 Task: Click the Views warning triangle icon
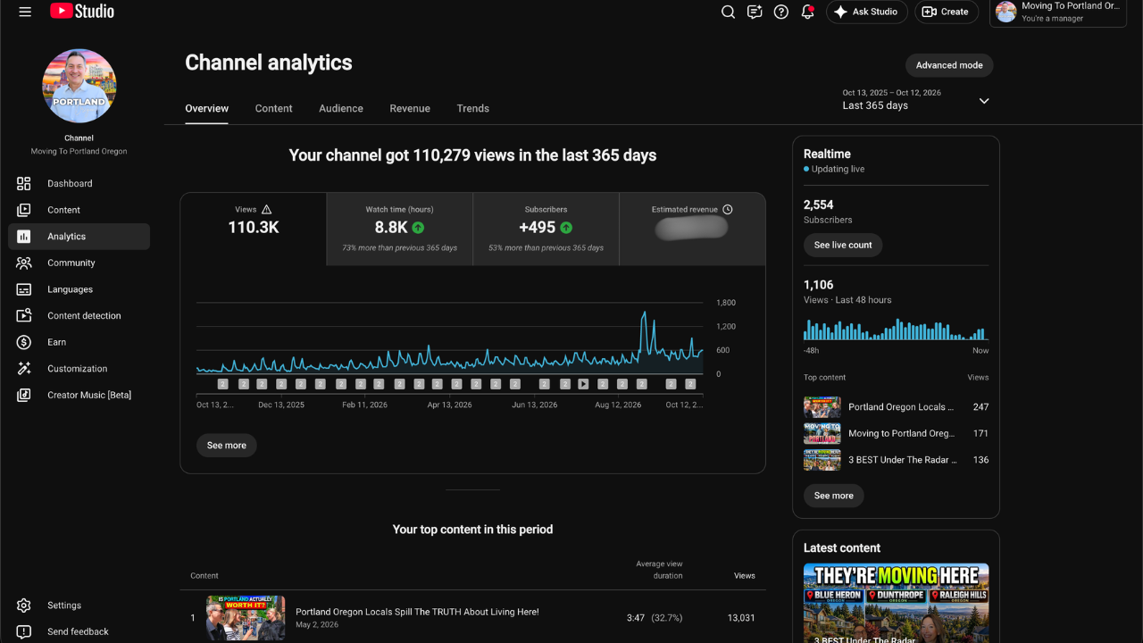pos(266,209)
